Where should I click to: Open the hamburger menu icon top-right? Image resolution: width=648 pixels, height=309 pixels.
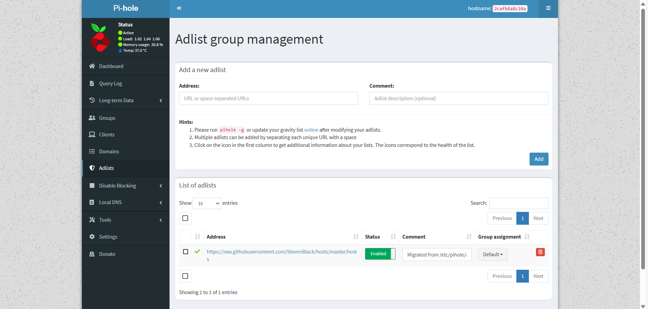tap(548, 8)
